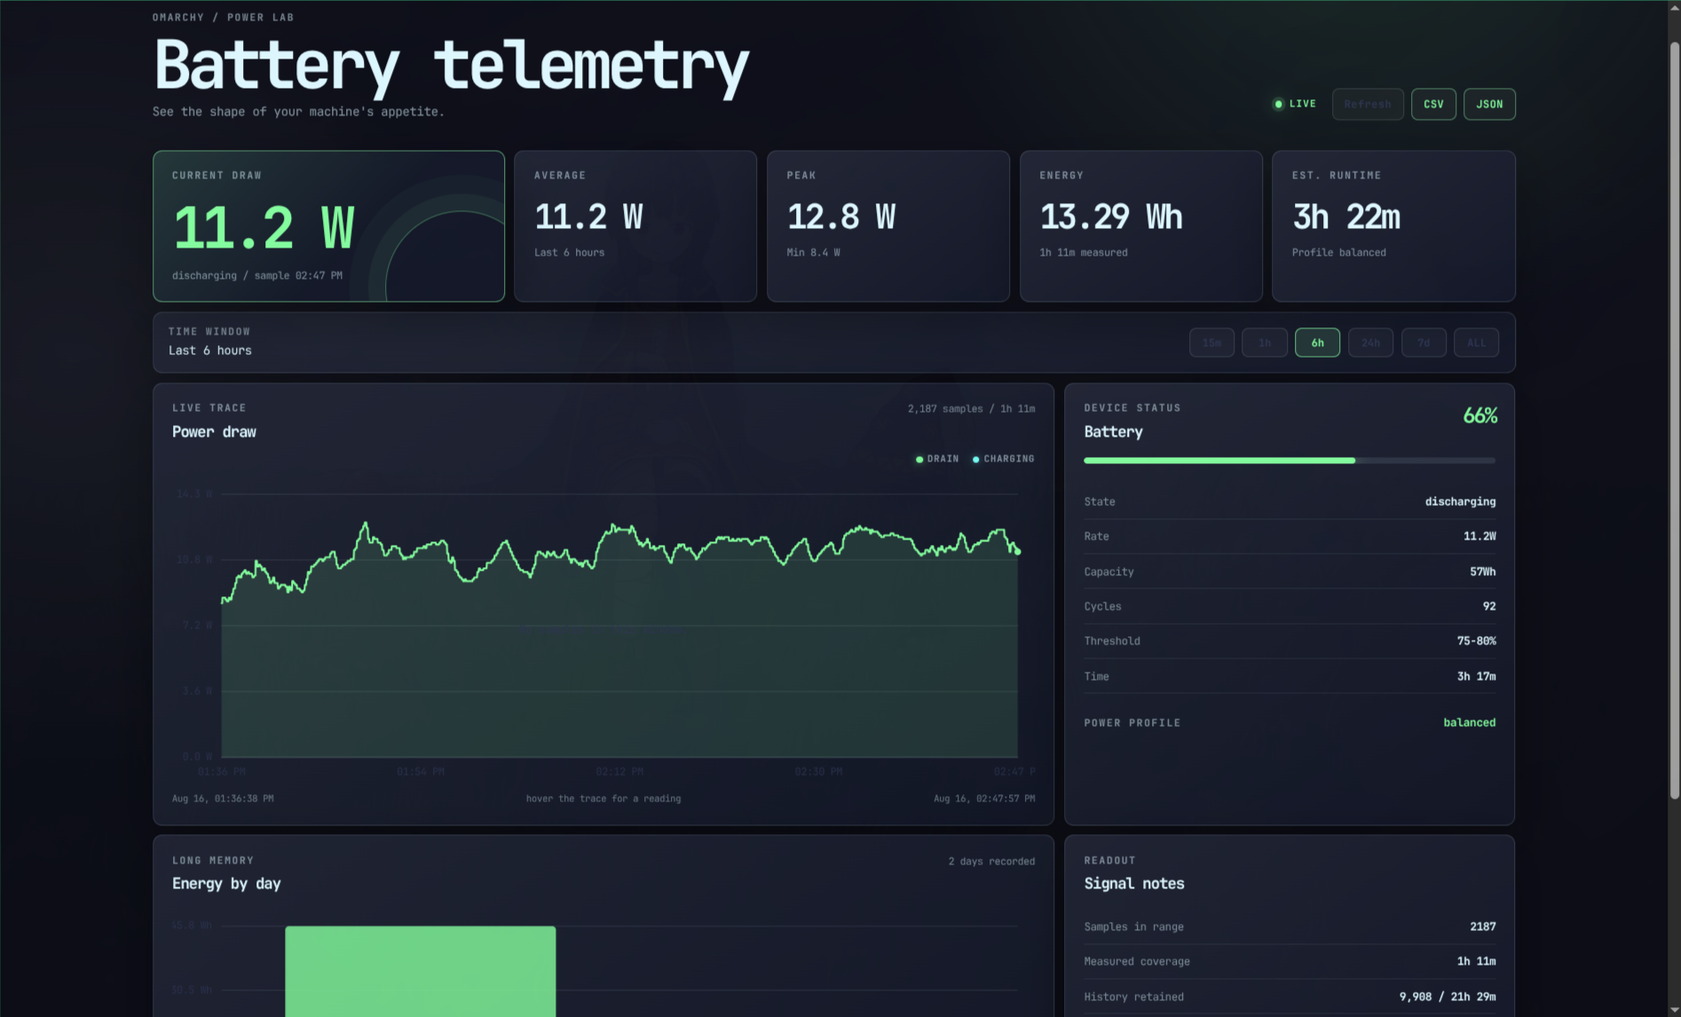This screenshot has height=1017, width=1681.
Task: Click the endpoint marker of the trace
Action: coord(1018,552)
